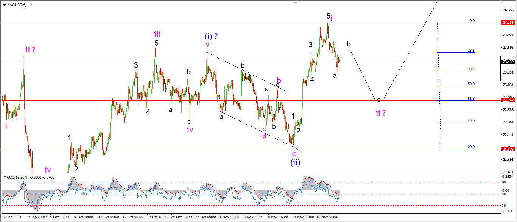Click the pink "v" wave label
Screen dimensions: 517x222
pos(207,45)
